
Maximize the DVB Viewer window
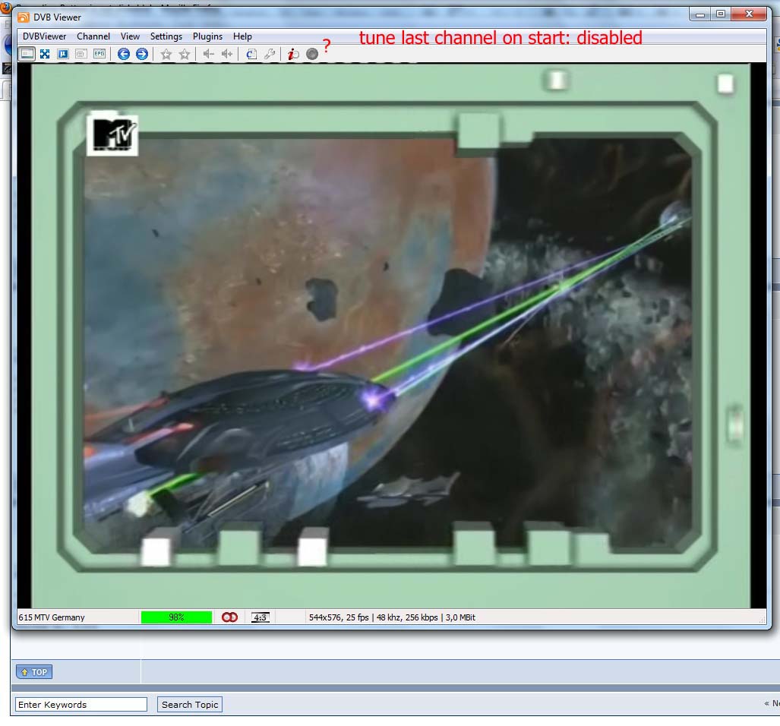pyautogui.click(x=720, y=14)
